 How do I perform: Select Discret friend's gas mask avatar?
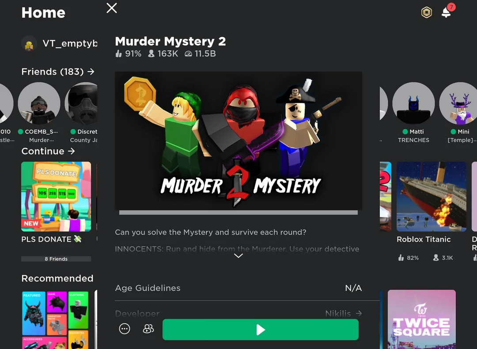82,103
